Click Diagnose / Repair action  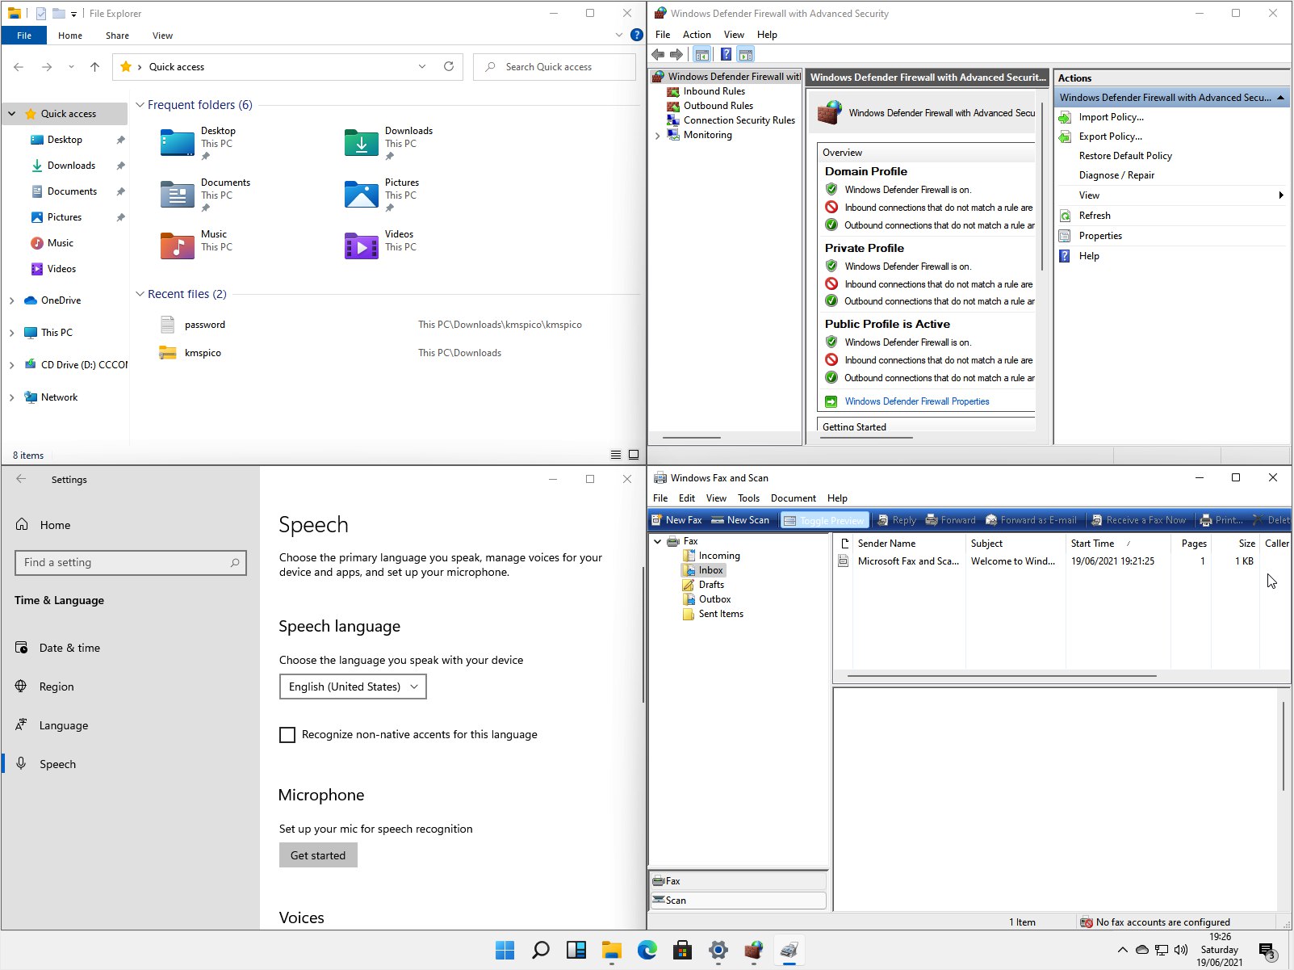(1116, 175)
